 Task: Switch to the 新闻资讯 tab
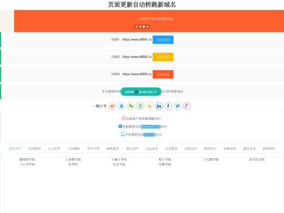269,149
